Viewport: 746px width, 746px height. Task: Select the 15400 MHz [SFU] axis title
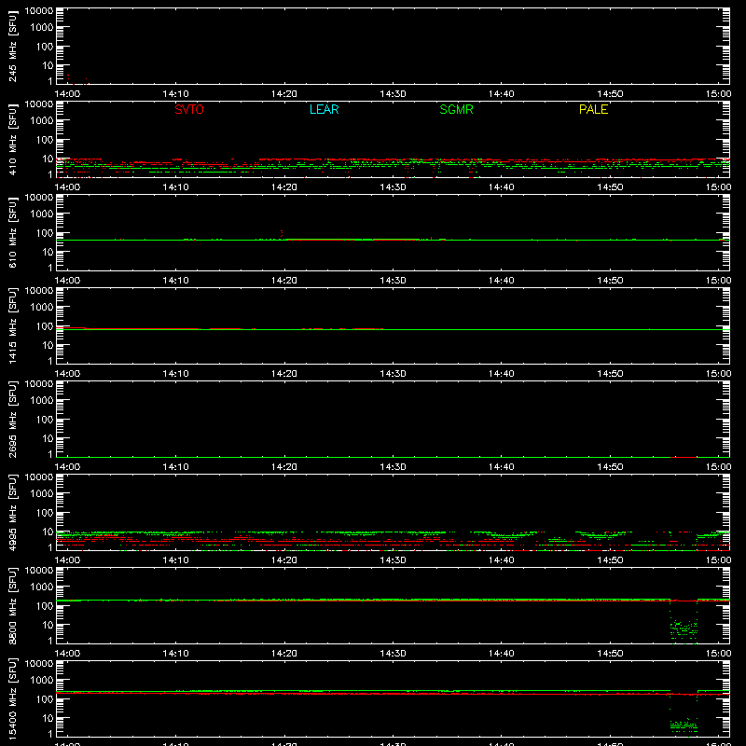12,698
